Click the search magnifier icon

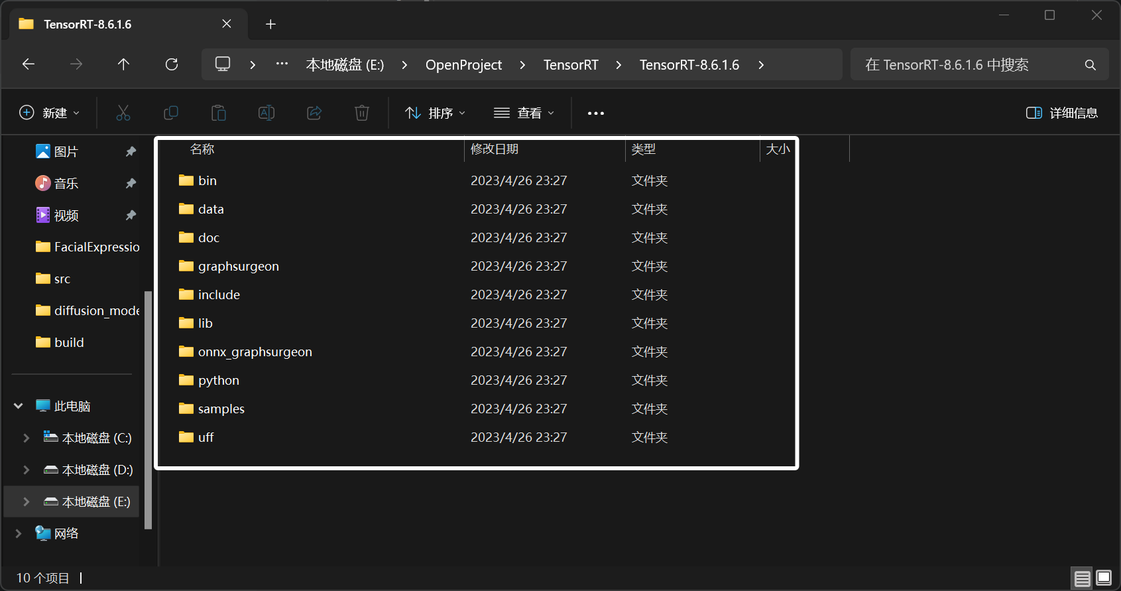pyautogui.click(x=1090, y=65)
